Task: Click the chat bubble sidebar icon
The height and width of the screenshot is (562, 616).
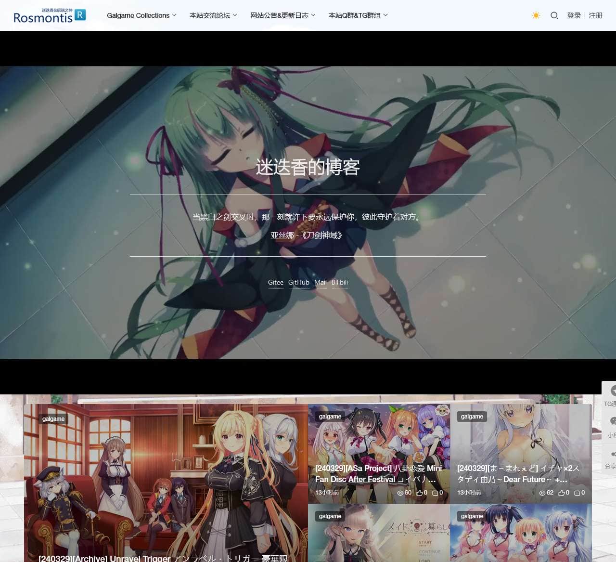Action: (612, 422)
